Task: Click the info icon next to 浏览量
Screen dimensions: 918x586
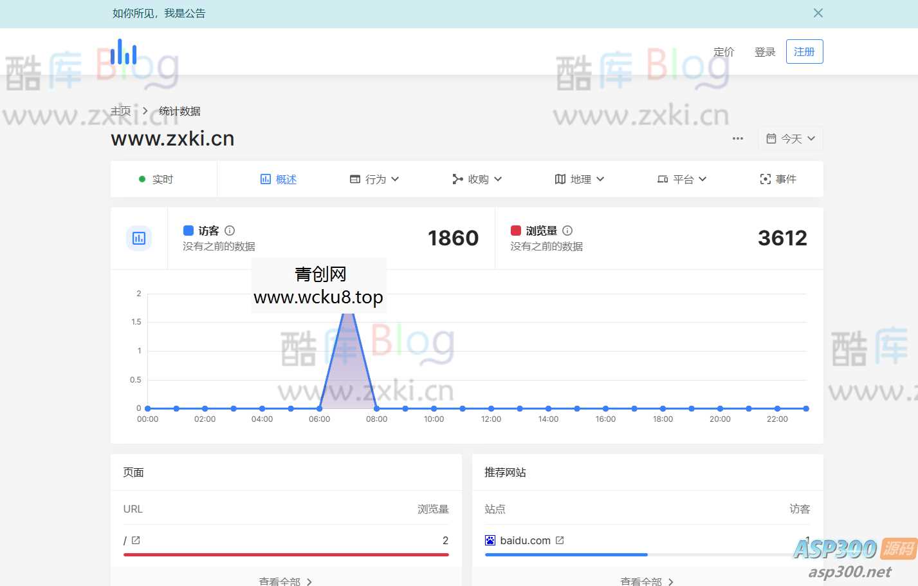Action: point(567,230)
